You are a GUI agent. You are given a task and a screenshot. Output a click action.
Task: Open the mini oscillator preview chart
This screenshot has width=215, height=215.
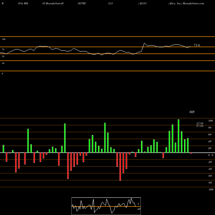106,206
